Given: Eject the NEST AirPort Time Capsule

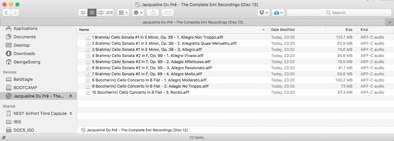Looking at the screenshot, I should [71, 113].
